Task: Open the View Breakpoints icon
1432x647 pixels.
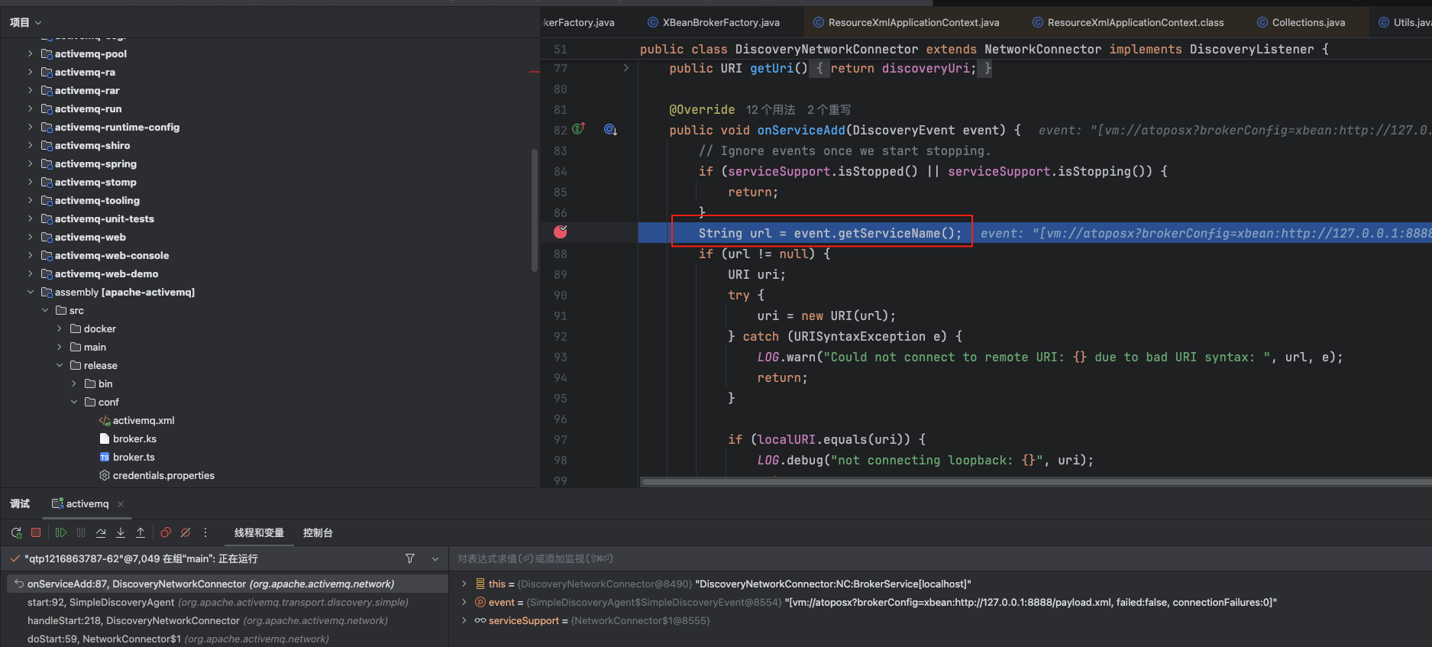Action: [x=166, y=532]
